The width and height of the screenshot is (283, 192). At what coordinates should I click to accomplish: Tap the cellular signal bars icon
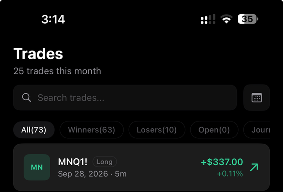click(x=208, y=19)
